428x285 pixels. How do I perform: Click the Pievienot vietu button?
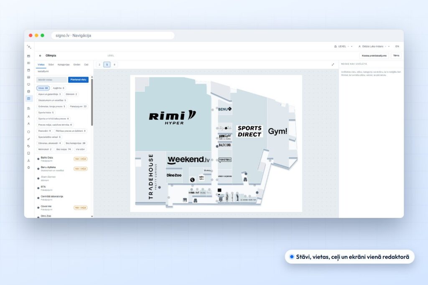pyautogui.click(x=78, y=80)
